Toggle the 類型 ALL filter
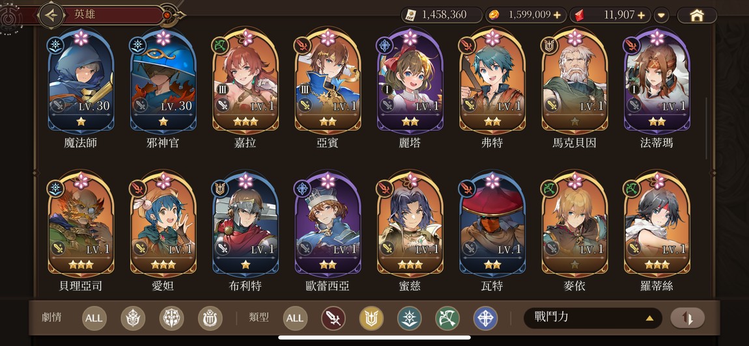 pyautogui.click(x=295, y=318)
